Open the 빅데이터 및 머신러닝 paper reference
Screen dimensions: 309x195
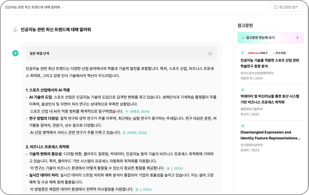point(270,99)
